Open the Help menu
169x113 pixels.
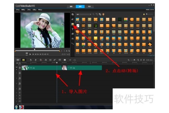(40, 10)
